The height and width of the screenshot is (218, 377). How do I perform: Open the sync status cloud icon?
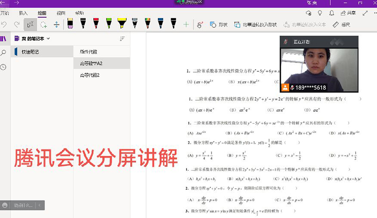click(309, 13)
